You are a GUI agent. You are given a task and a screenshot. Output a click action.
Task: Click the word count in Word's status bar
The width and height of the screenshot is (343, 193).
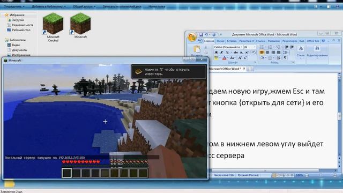pos(223,175)
